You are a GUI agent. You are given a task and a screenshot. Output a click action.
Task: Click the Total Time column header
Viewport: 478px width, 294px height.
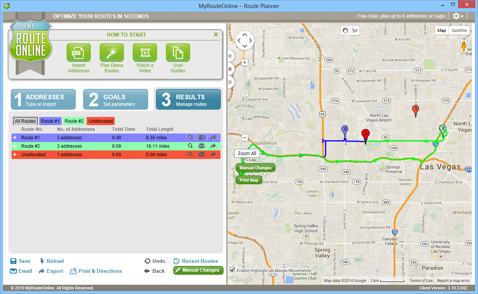pos(124,129)
